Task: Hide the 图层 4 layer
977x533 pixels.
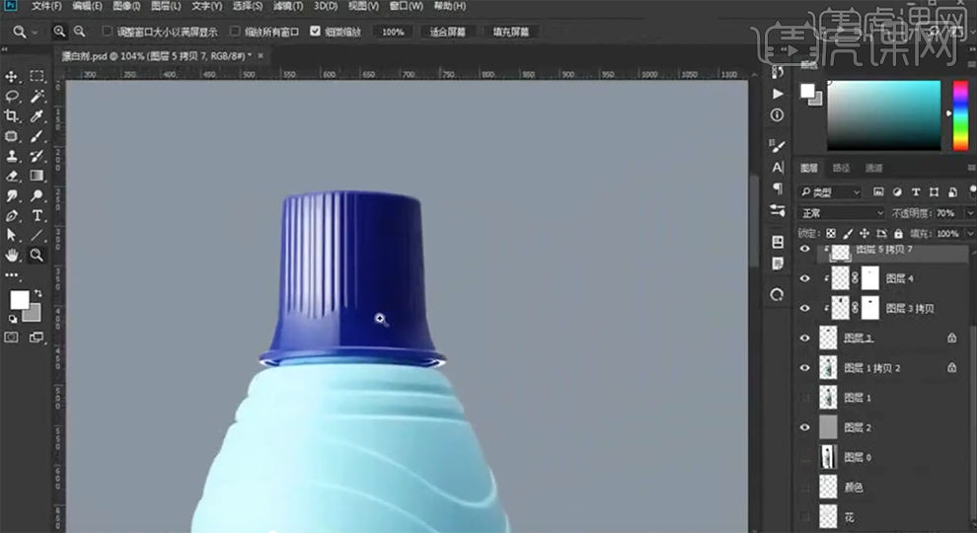Action: pyautogui.click(x=804, y=279)
